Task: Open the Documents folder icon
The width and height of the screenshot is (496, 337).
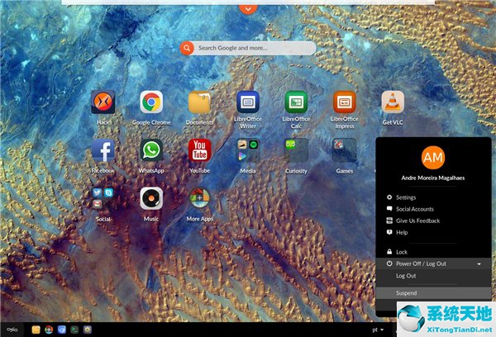Action: (199, 102)
